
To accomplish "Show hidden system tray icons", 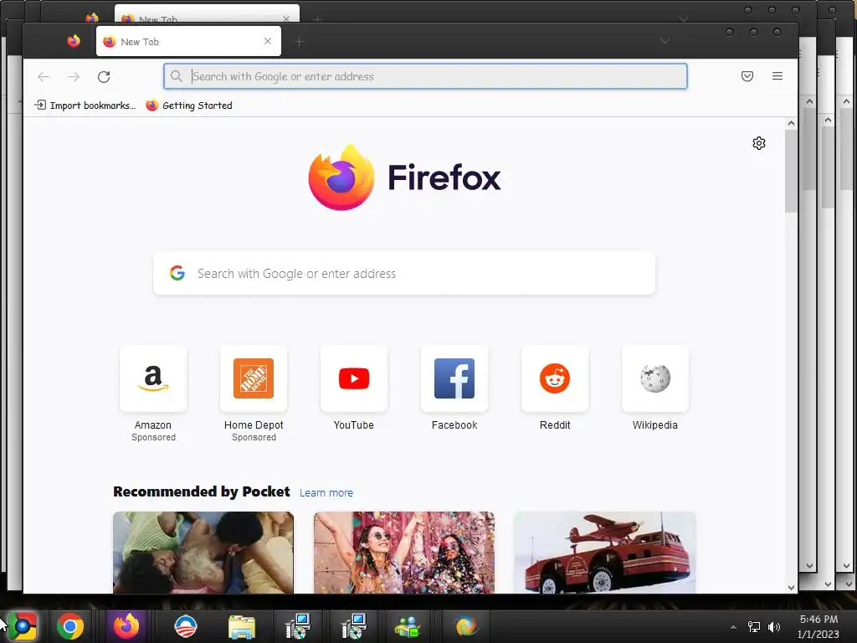I will click(733, 627).
